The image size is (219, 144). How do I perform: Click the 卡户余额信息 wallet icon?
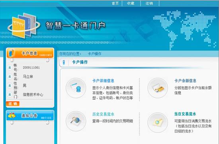pos(158,88)
